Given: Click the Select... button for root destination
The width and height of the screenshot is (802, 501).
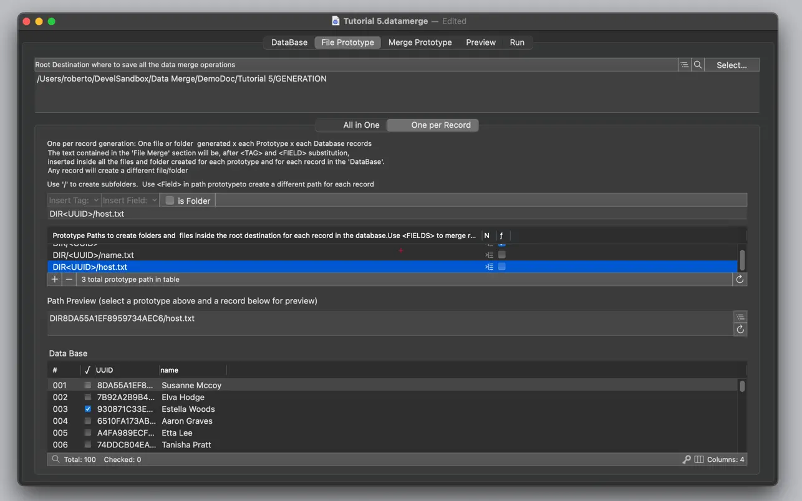Looking at the screenshot, I should 732,65.
